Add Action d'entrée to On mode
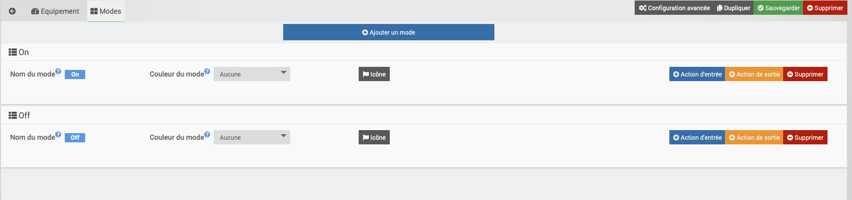Image resolution: width=852 pixels, height=200 pixels. (x=697, y=74)
